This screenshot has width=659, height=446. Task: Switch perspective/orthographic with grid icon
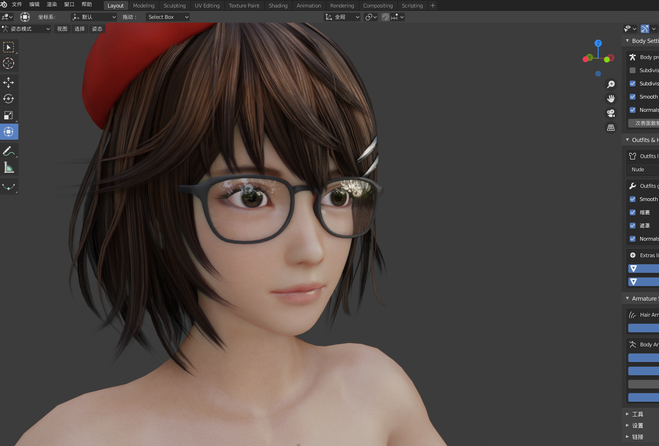pyautogui.click(x=611, y=128)
